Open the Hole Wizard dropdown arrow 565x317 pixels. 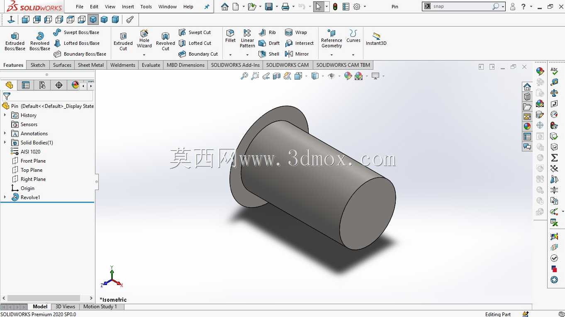[144, 55]
